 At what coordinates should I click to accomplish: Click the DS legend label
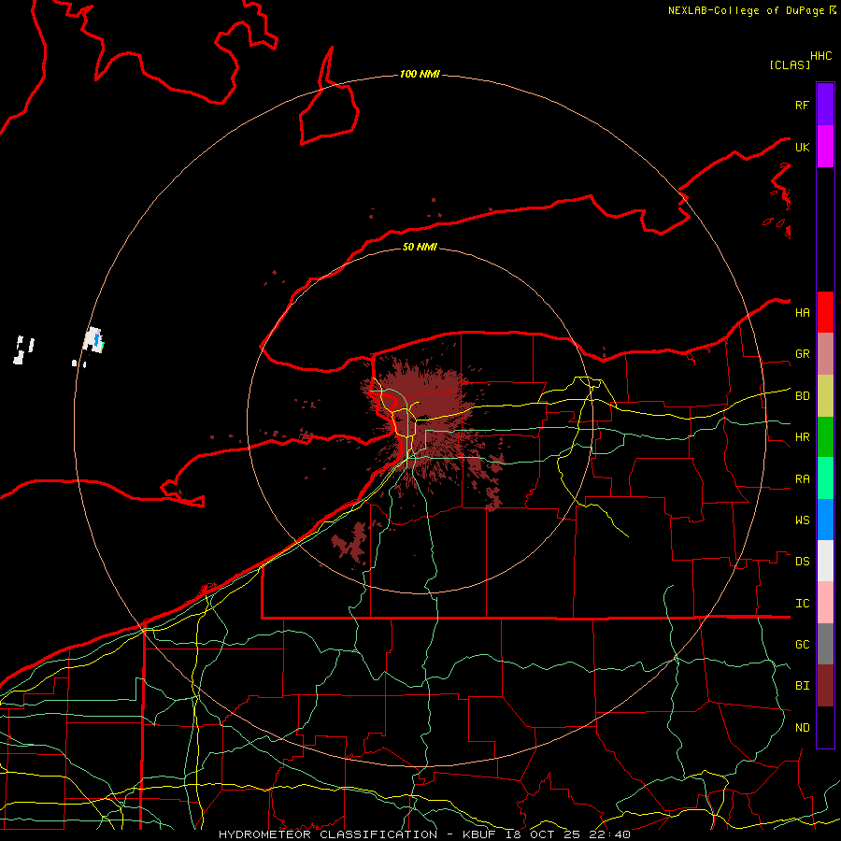tap(802, 562)
